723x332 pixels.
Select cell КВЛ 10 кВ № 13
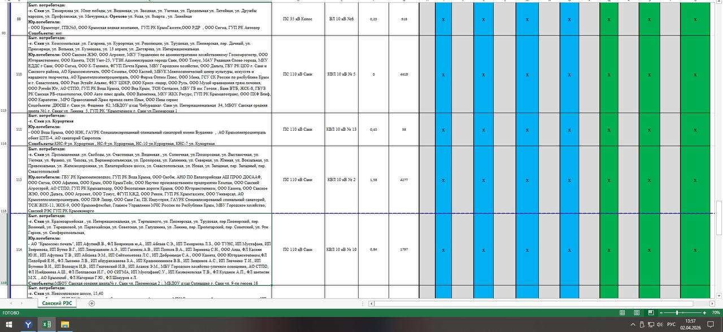(x=342, y=130)
